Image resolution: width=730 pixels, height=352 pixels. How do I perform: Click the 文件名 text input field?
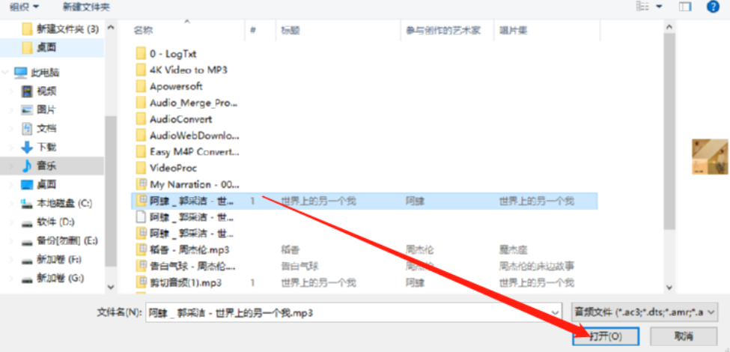(x=347, y=313)
